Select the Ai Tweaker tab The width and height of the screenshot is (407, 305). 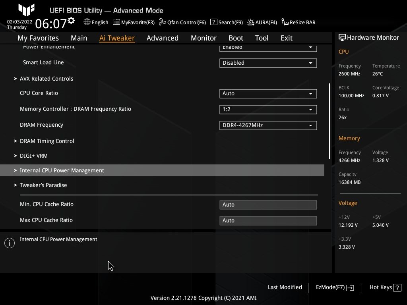[x=117, y=38]
